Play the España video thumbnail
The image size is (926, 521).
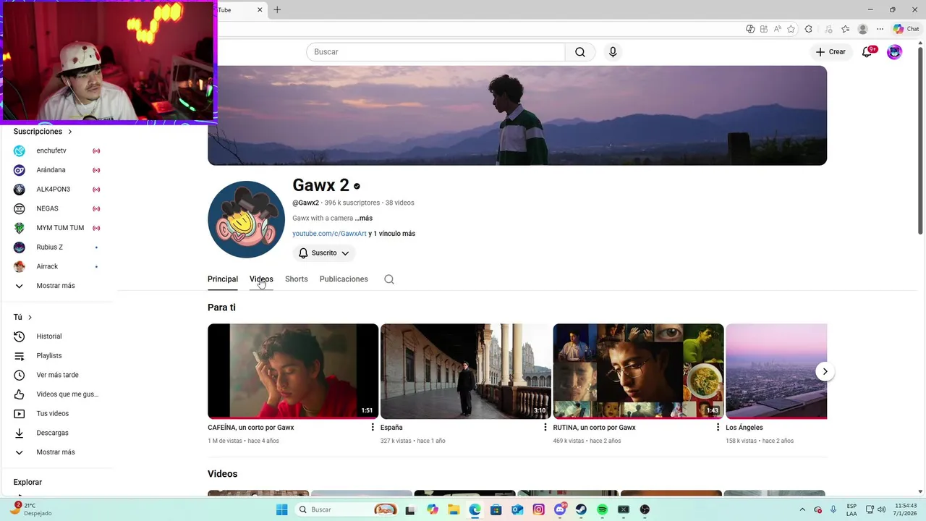click(x=466, y=371)
